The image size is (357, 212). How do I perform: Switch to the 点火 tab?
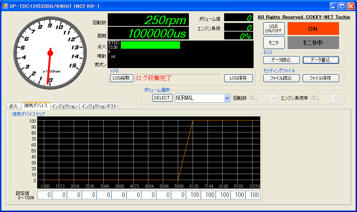click(14, 106)
